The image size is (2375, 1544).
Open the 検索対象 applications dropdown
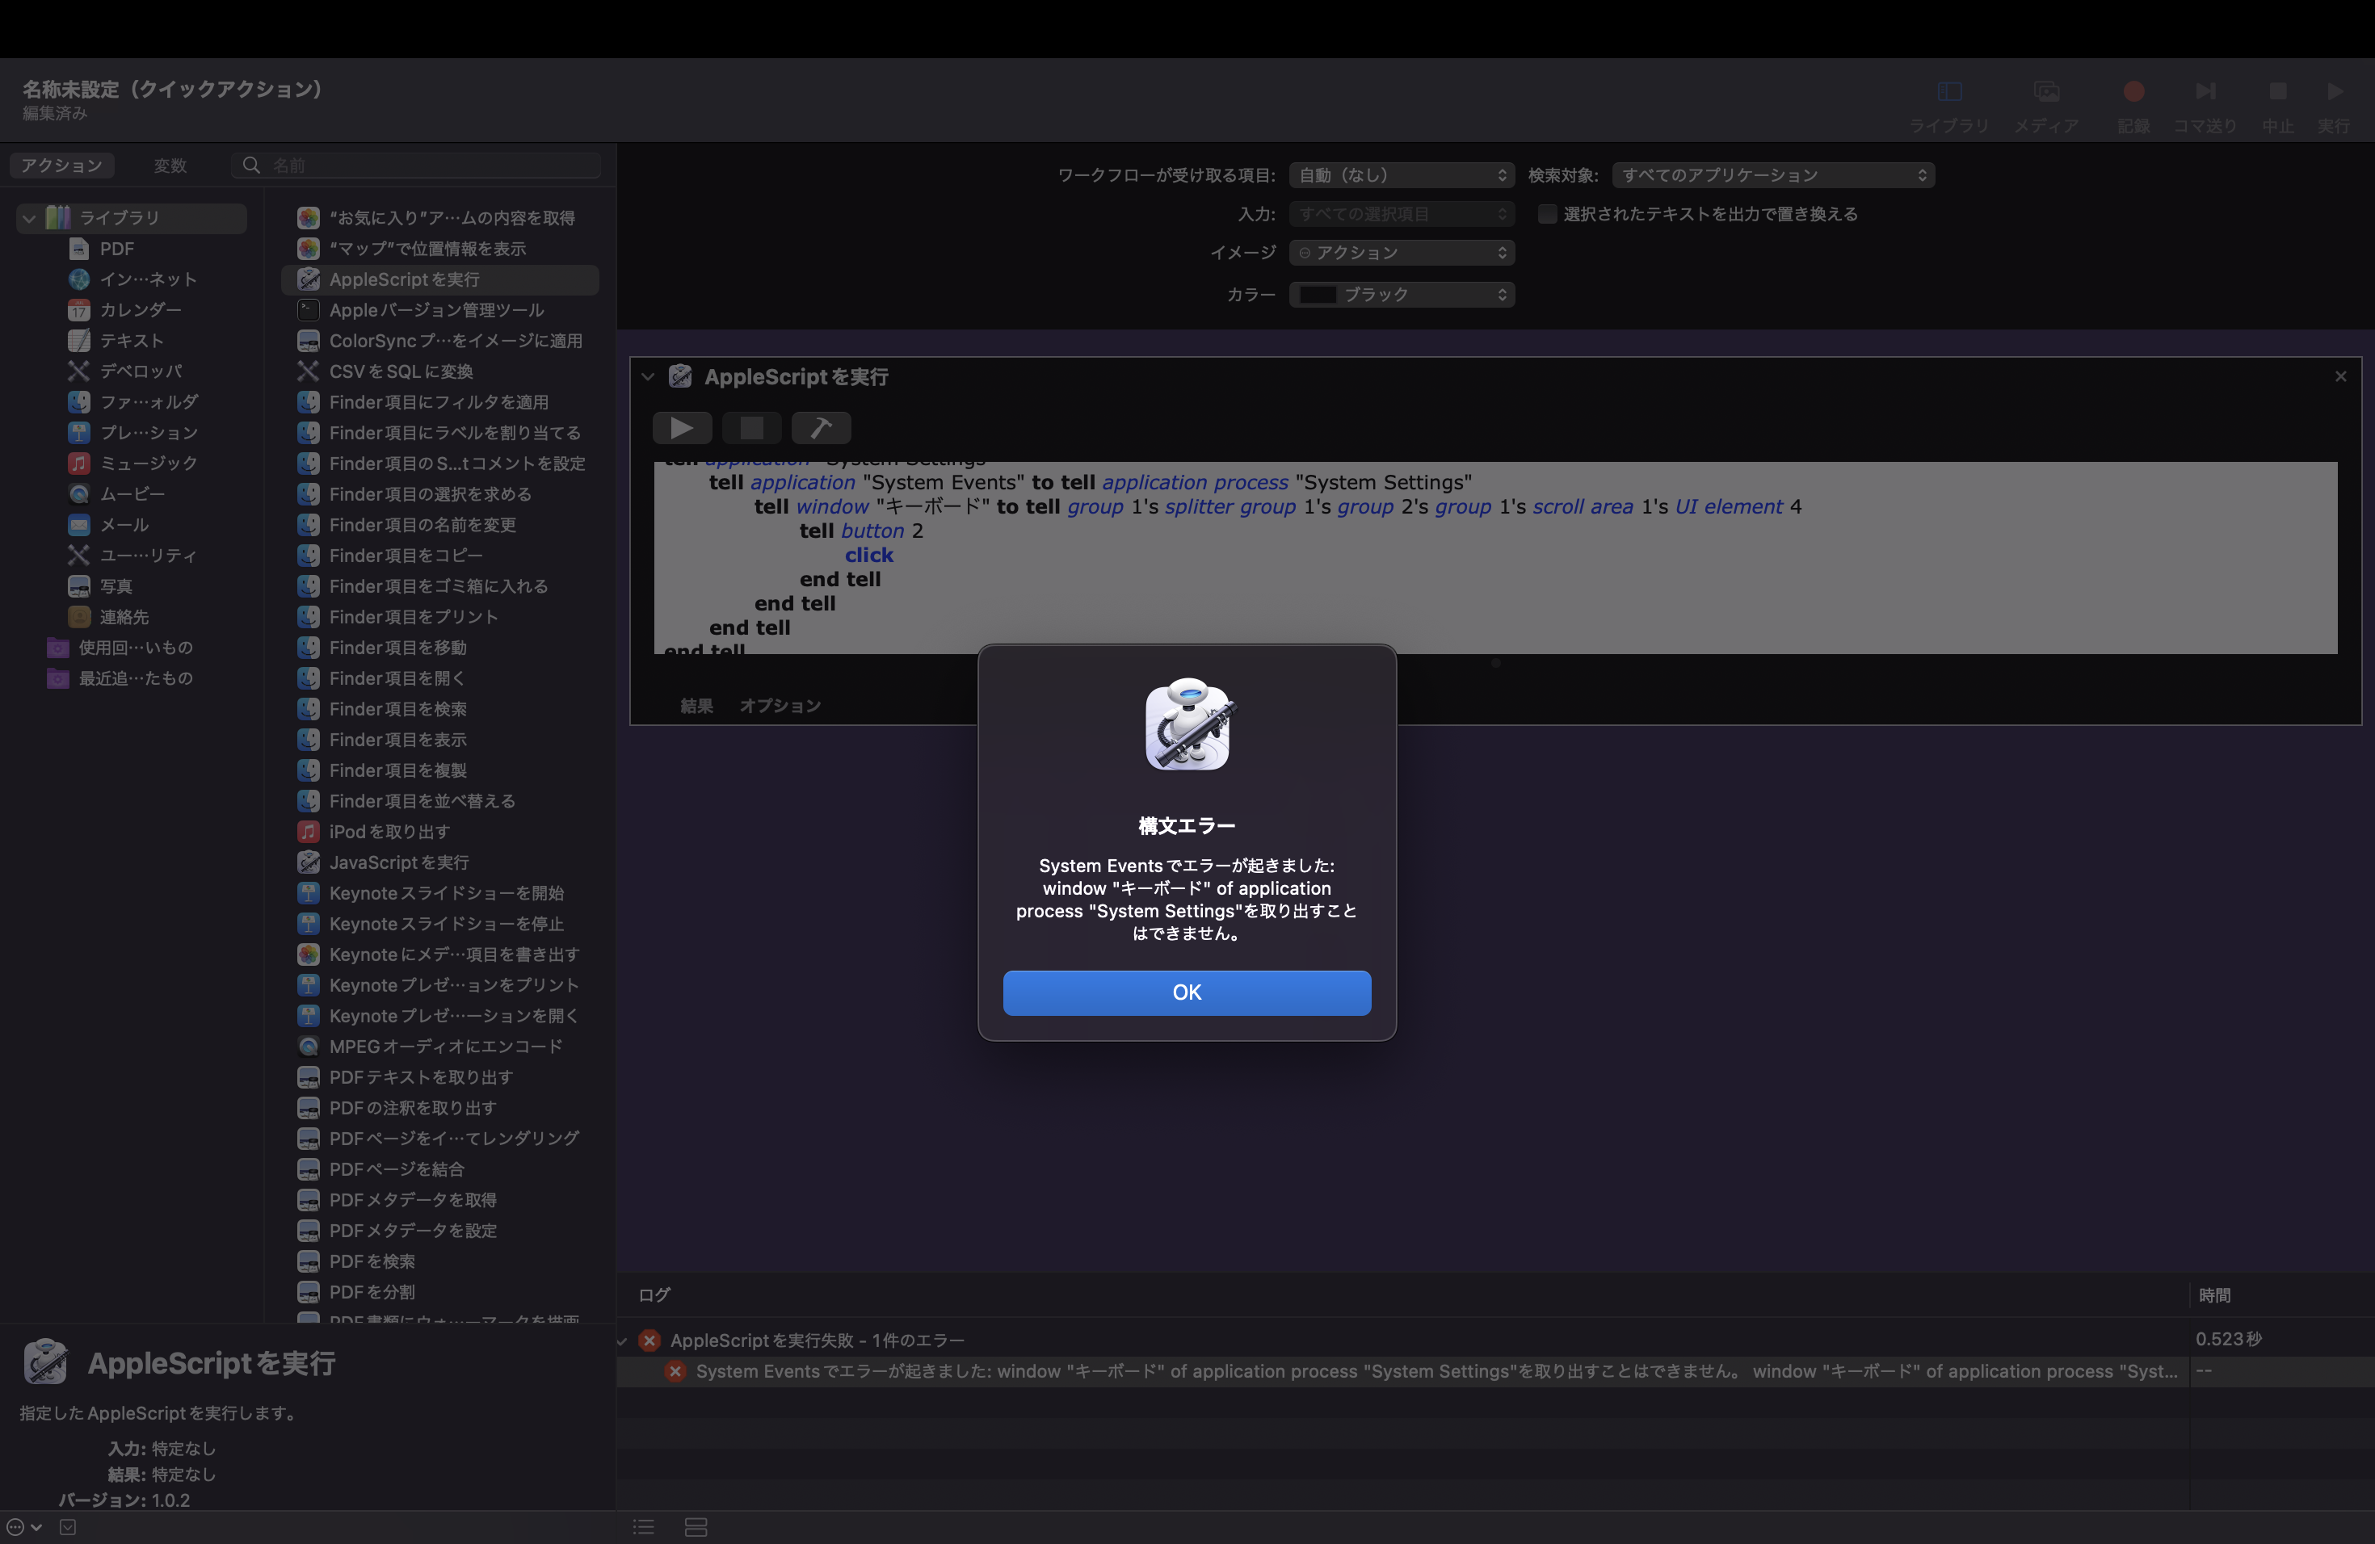1772,175
